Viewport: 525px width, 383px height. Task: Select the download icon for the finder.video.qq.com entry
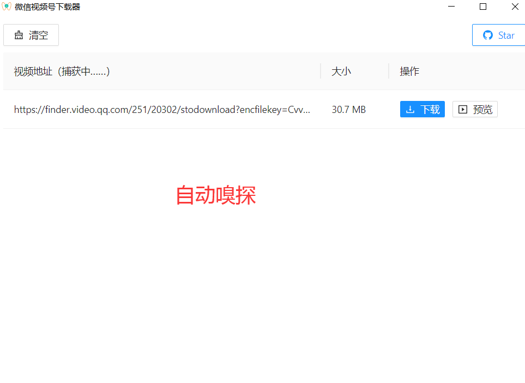point(411,109)
